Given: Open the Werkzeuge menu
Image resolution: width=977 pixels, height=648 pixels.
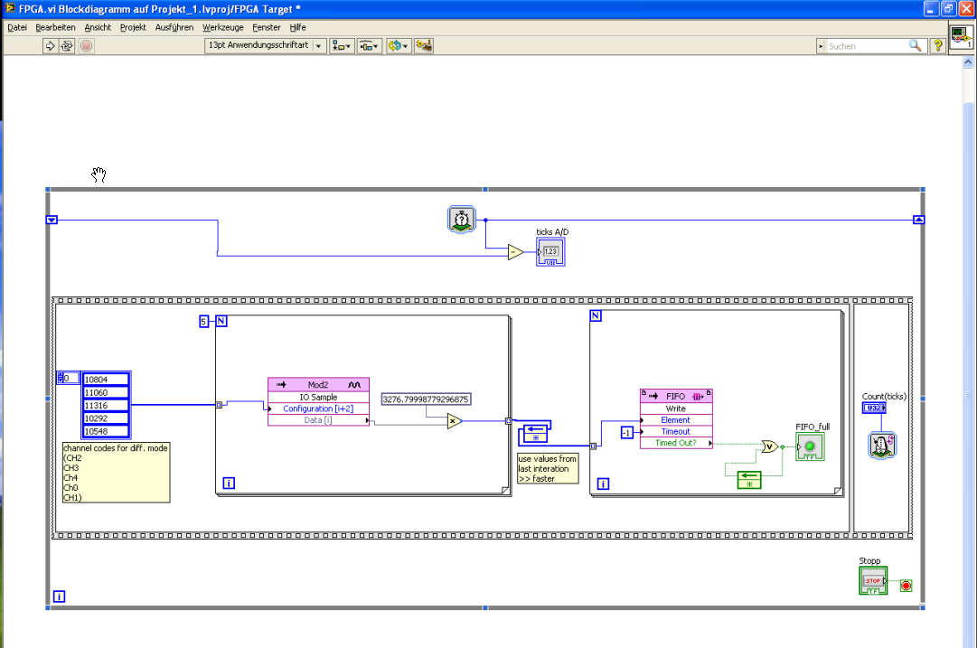Looking at the screenshot, I should (x=223, y=27).
